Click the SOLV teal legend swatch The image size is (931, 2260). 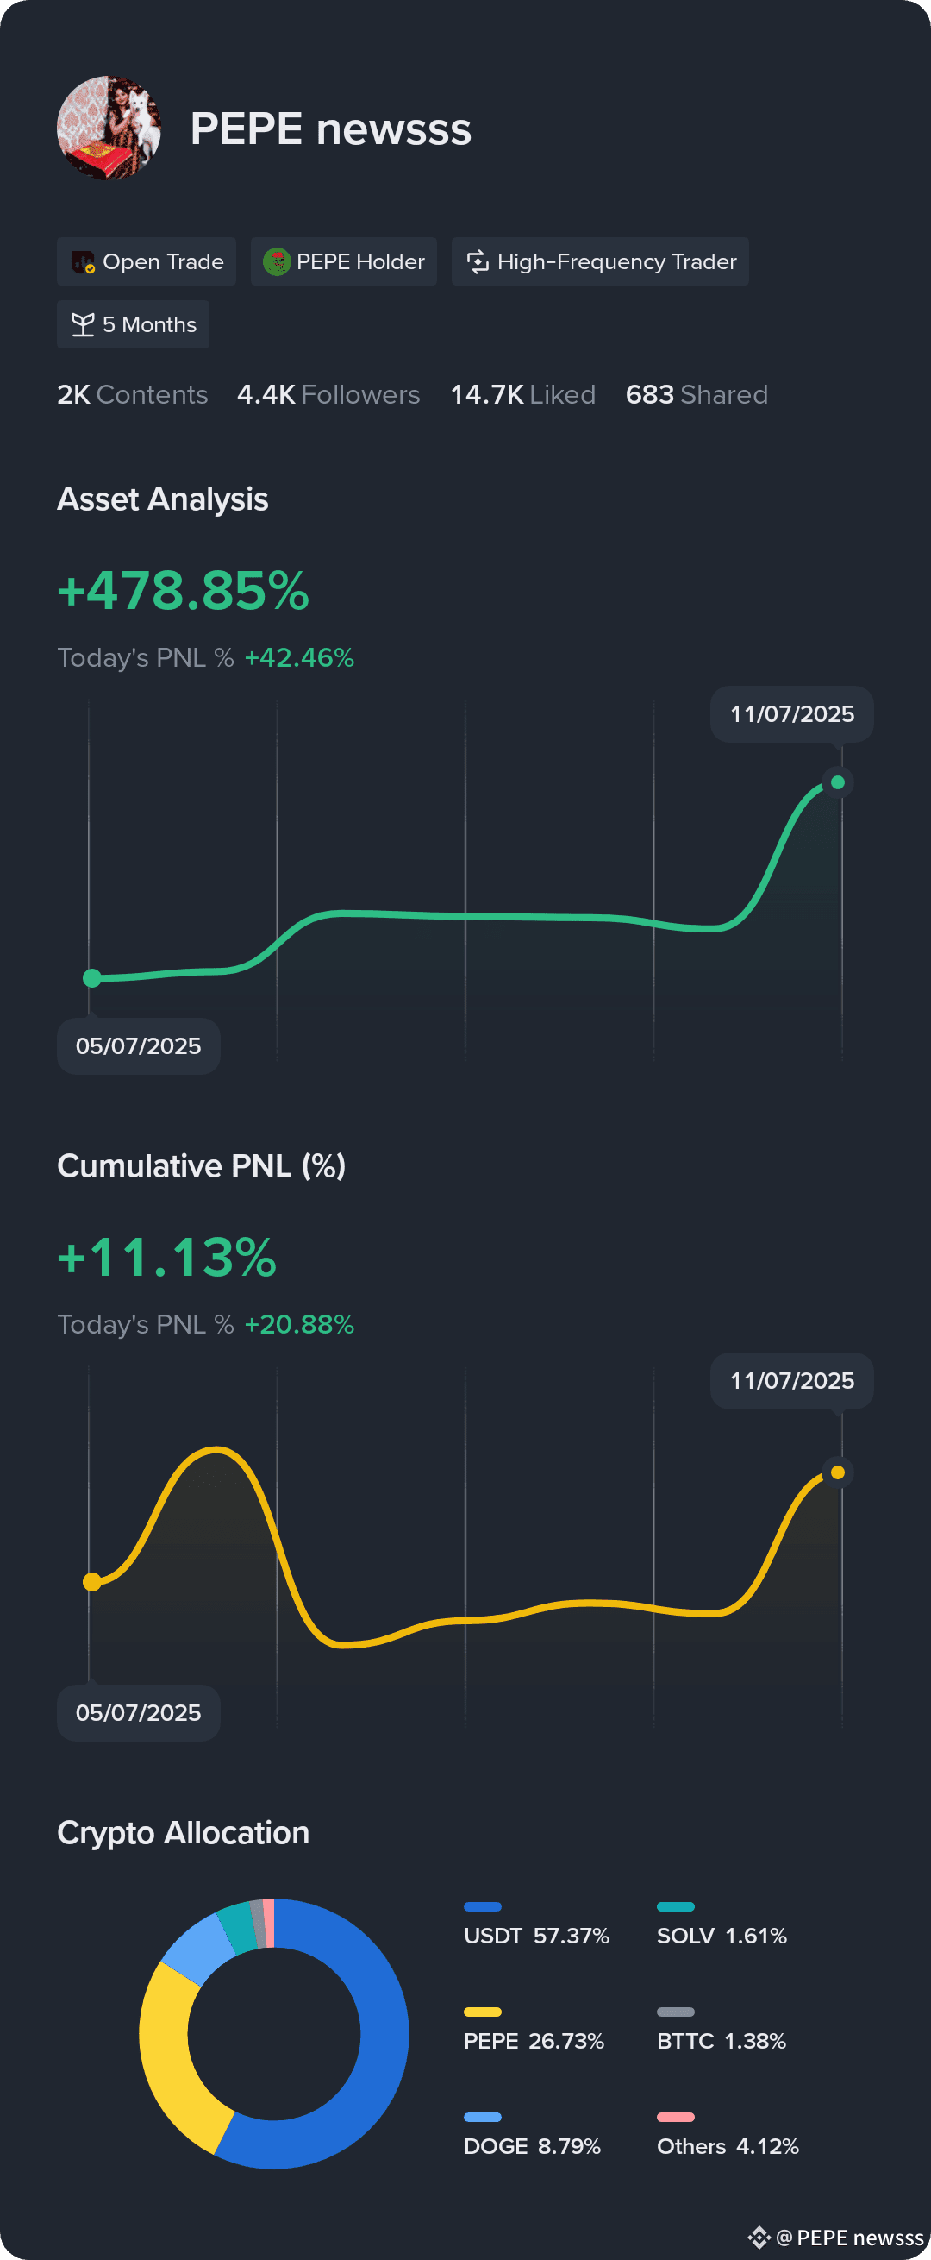(676, 1906)
